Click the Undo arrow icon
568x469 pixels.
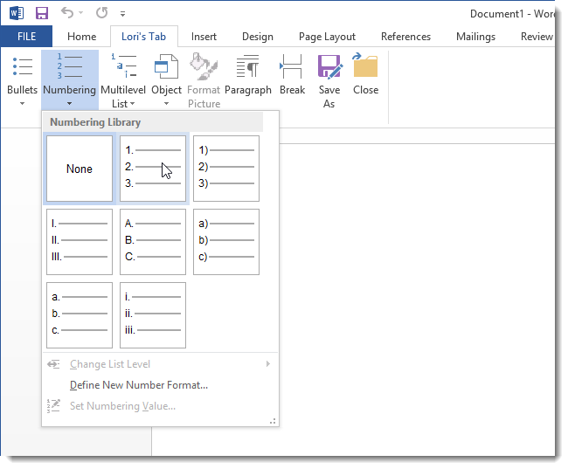coord(67,13)
